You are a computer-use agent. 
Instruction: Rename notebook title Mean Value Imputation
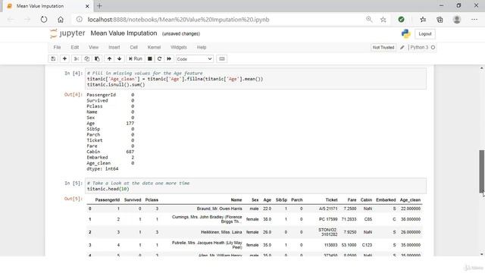(x=124, y=33)
